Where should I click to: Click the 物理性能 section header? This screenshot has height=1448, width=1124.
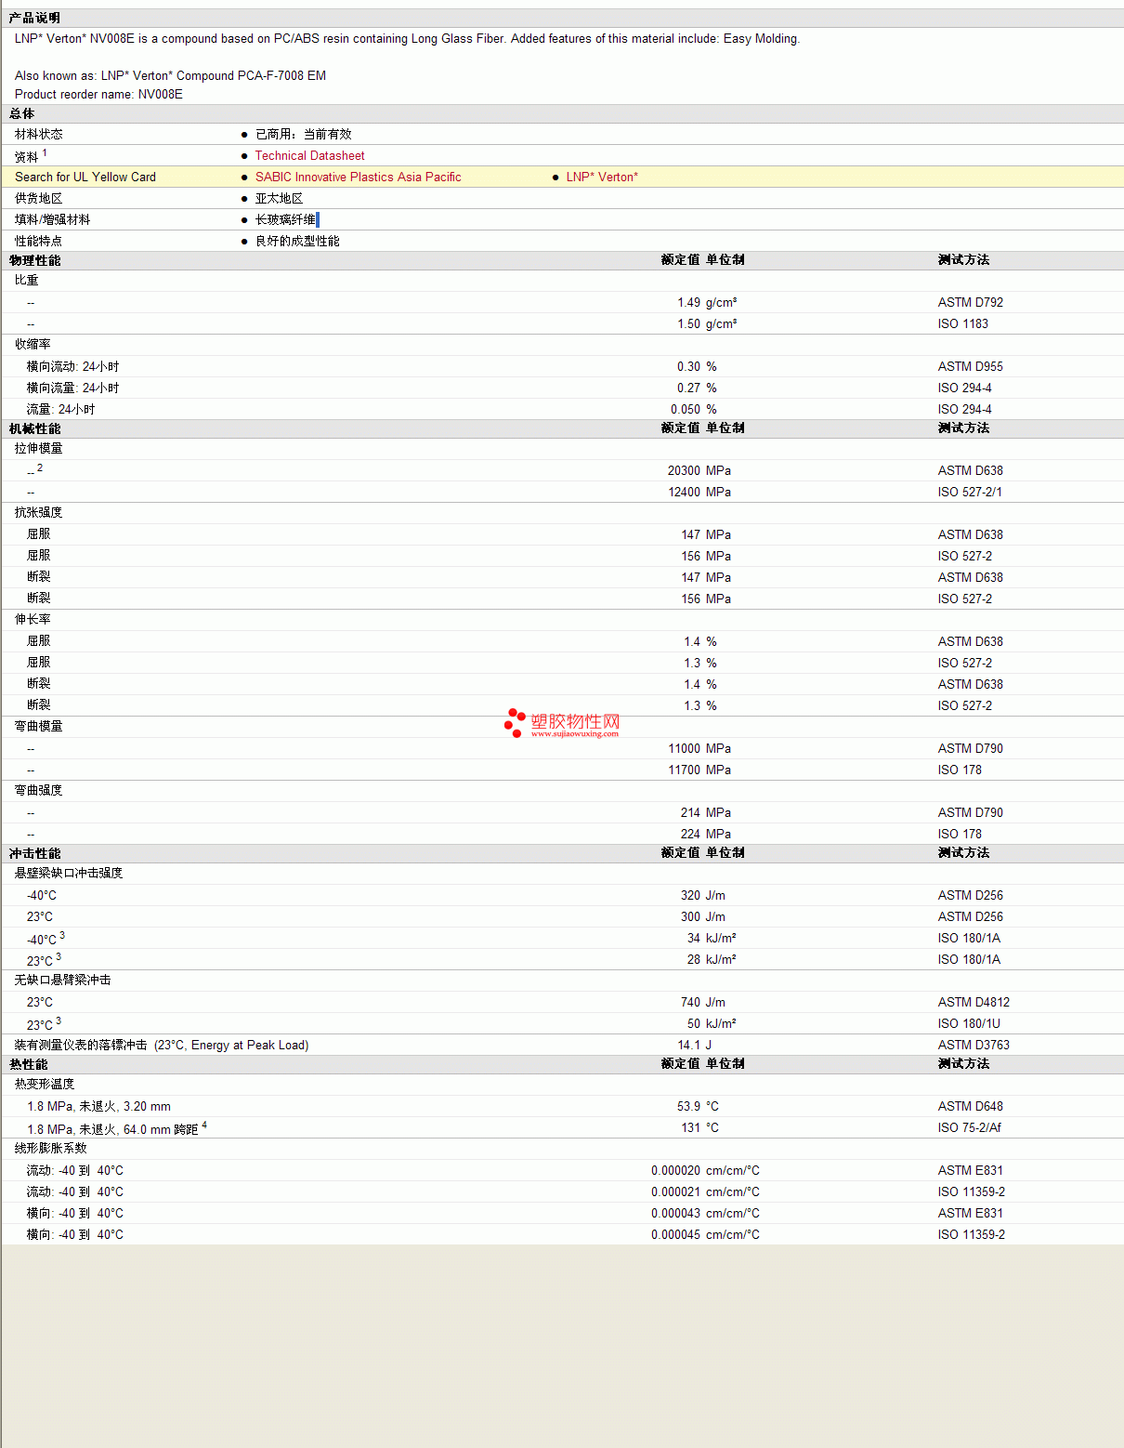point(35,260)
